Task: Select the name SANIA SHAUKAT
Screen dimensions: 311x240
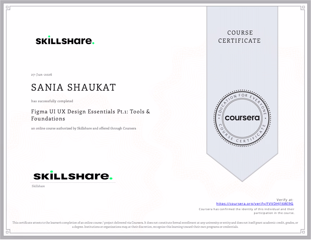Action: click(x=74, y=87)
